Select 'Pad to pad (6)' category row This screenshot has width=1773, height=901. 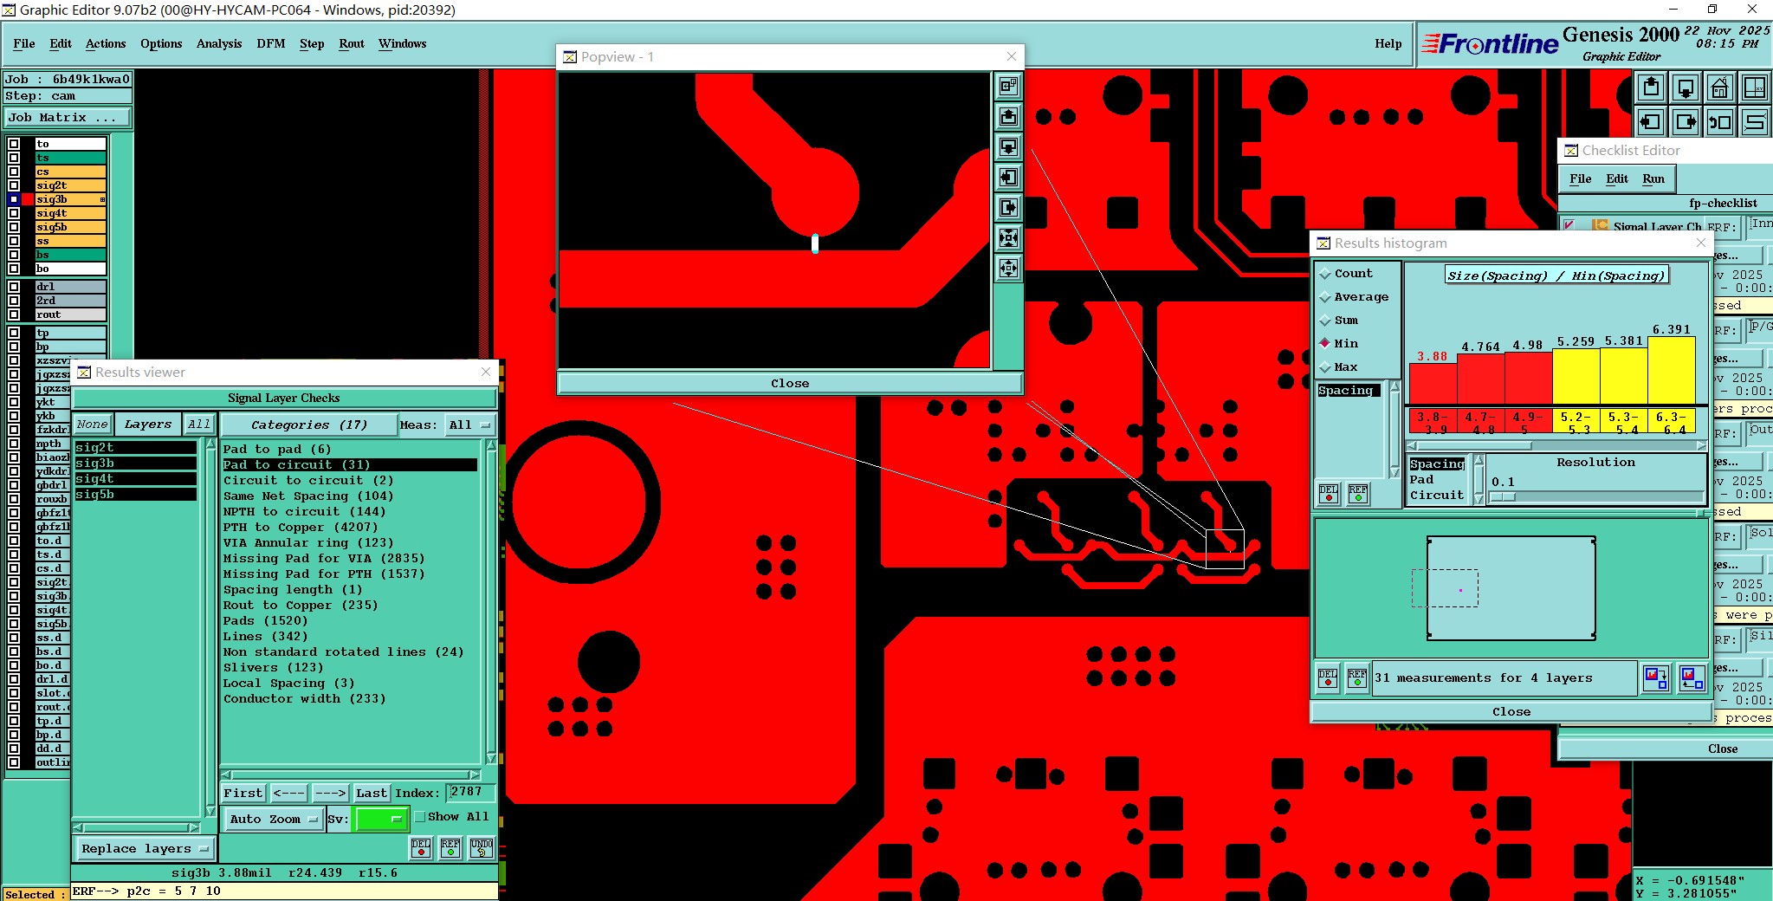click(x=350, y=449)
